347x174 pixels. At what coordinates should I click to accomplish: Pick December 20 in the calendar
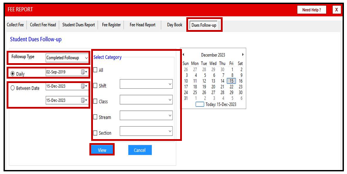click(213, 87)
